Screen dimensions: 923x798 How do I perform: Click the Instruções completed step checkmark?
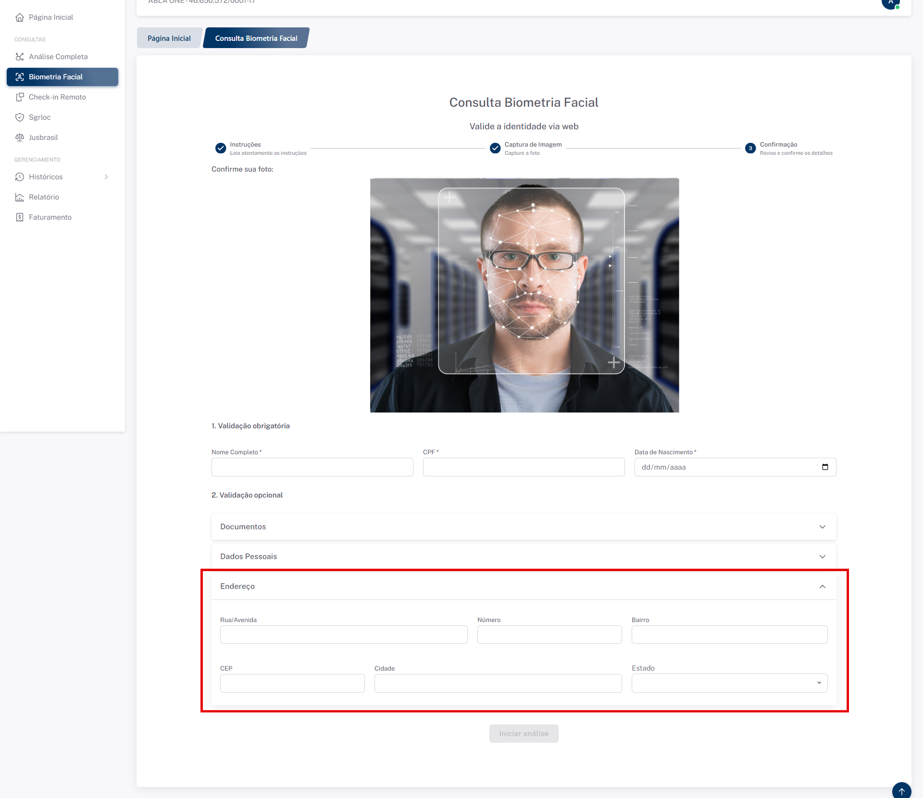[221, 148]
